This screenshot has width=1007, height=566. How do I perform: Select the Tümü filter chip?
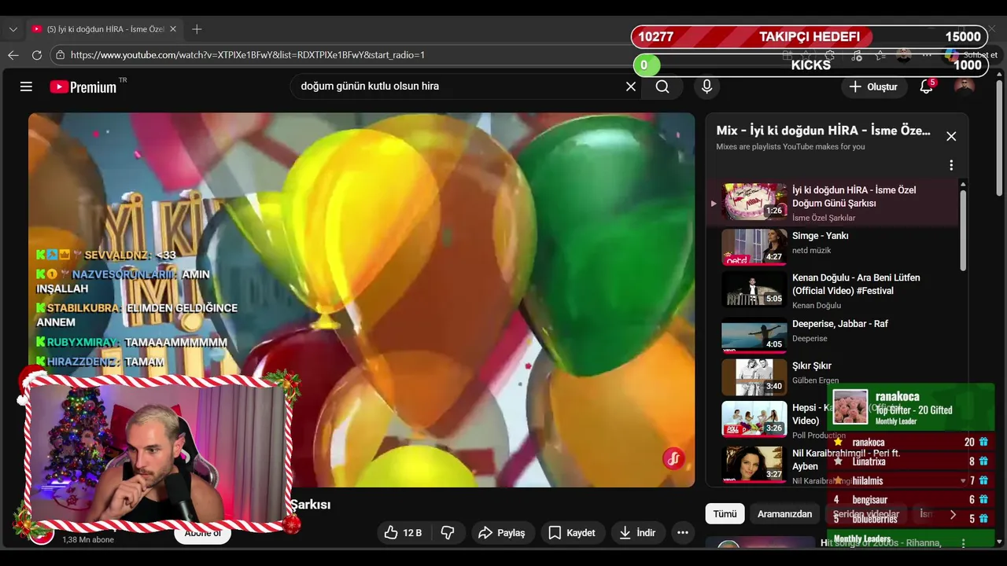[x=725, y=514]
